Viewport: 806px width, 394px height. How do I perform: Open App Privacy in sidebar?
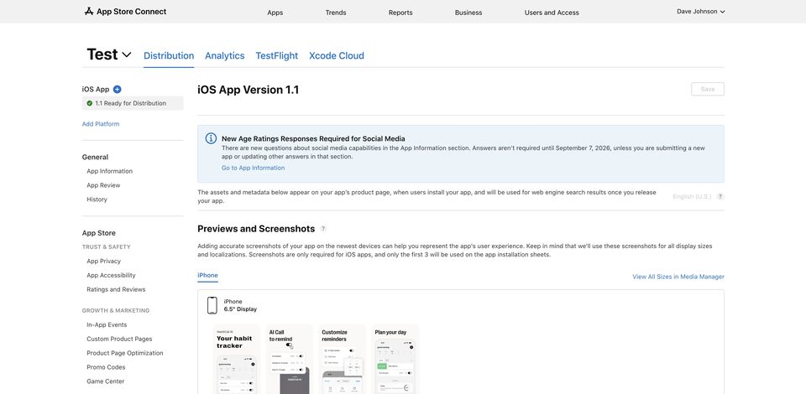[104, 261]
